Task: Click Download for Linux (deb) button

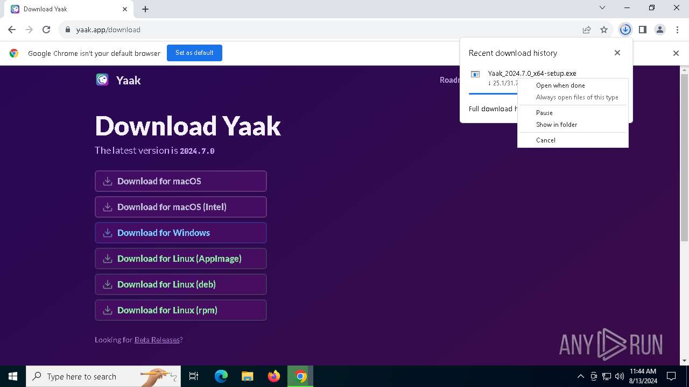Action: [x=181, y=284]
